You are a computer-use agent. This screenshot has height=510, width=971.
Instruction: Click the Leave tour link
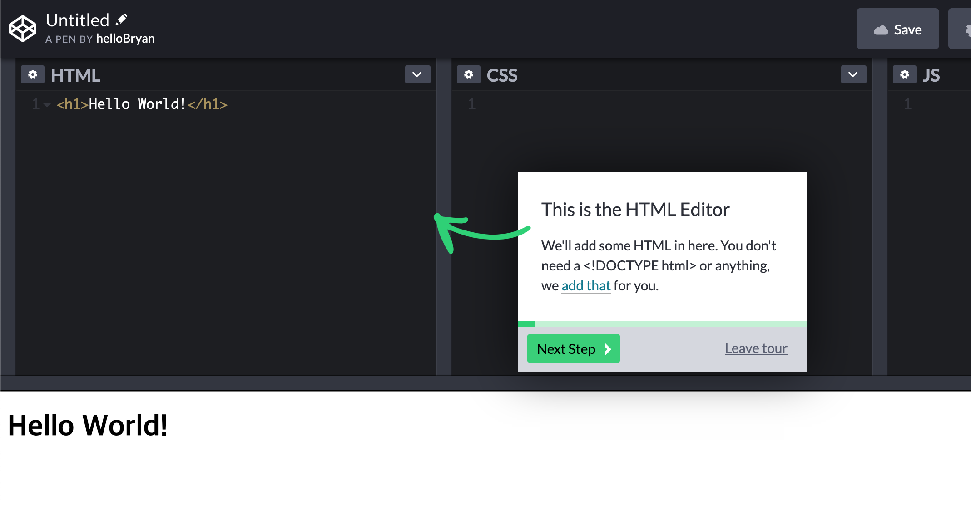click(756, 348)
